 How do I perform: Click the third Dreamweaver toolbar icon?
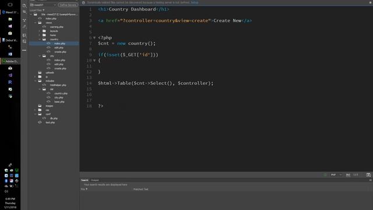click(x=24, y=20)
